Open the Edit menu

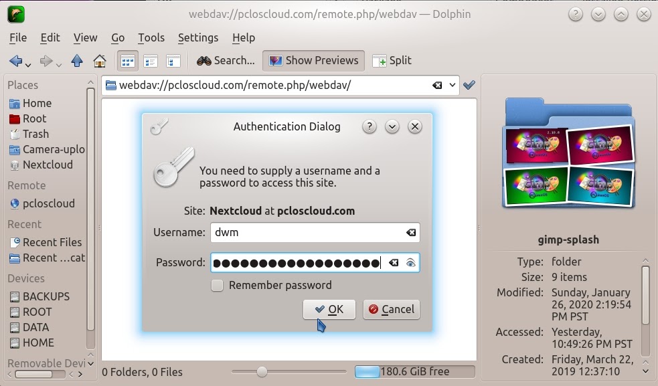50,37
